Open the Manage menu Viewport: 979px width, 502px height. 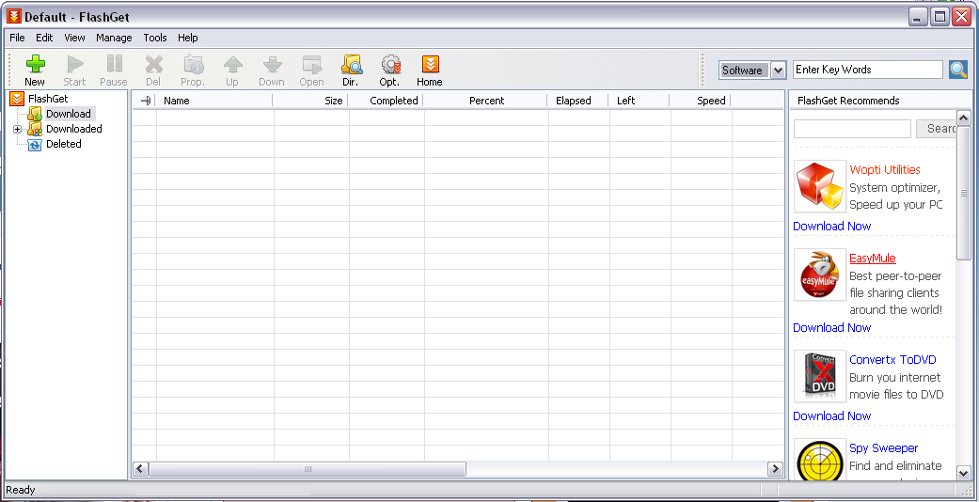point(114,38)
